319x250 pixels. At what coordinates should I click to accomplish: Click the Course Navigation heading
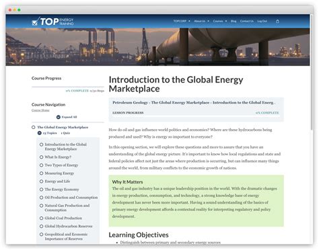pos(48,105)
